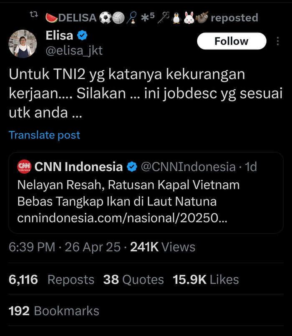Open the CNN Indonesia profile logo avatar
Screen dimensions: 292x336
click(x=24, y=166)
